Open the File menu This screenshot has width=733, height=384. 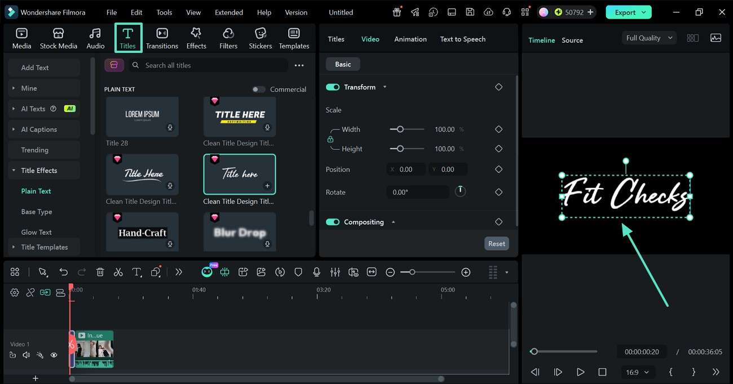click(x=112, y=12)
